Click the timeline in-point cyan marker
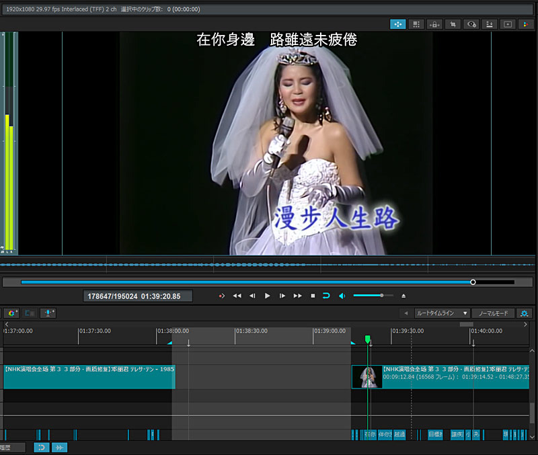 [x=170, y=343]
